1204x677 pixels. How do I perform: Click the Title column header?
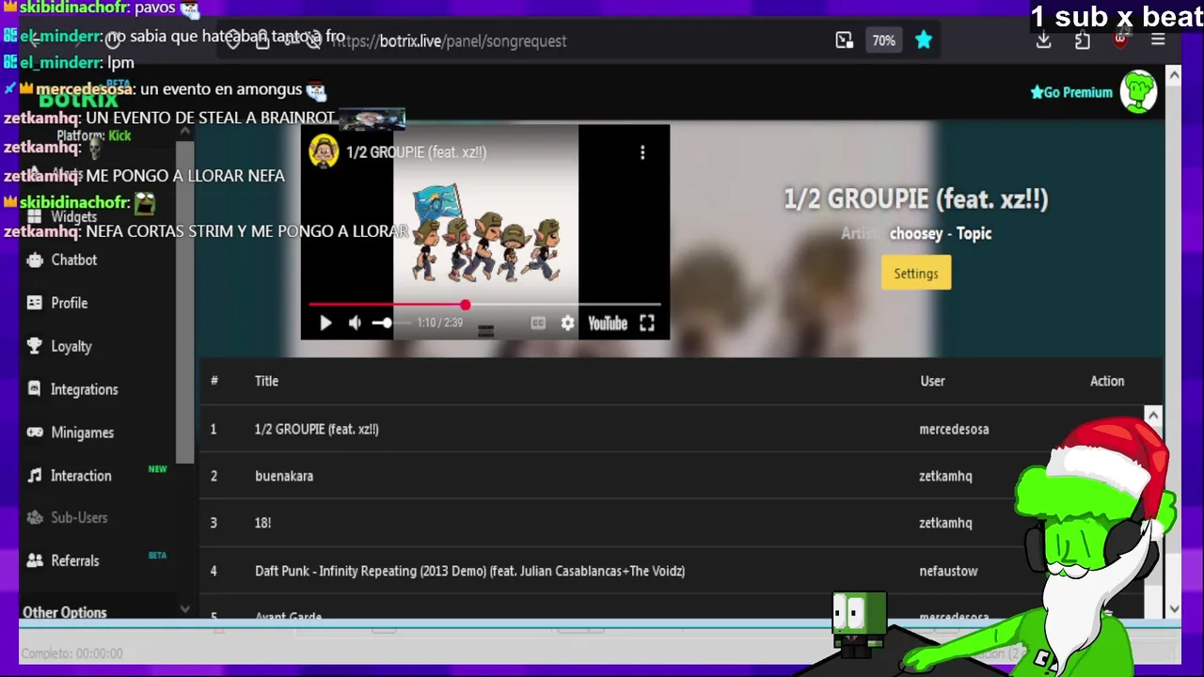pos(266,381)
